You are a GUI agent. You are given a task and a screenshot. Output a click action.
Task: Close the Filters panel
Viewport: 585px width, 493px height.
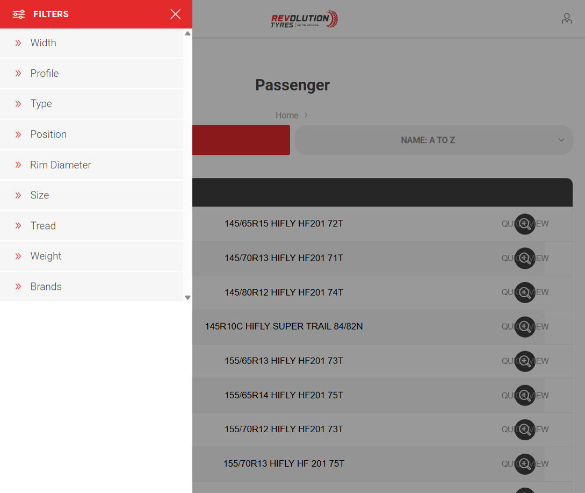point(175,14)
